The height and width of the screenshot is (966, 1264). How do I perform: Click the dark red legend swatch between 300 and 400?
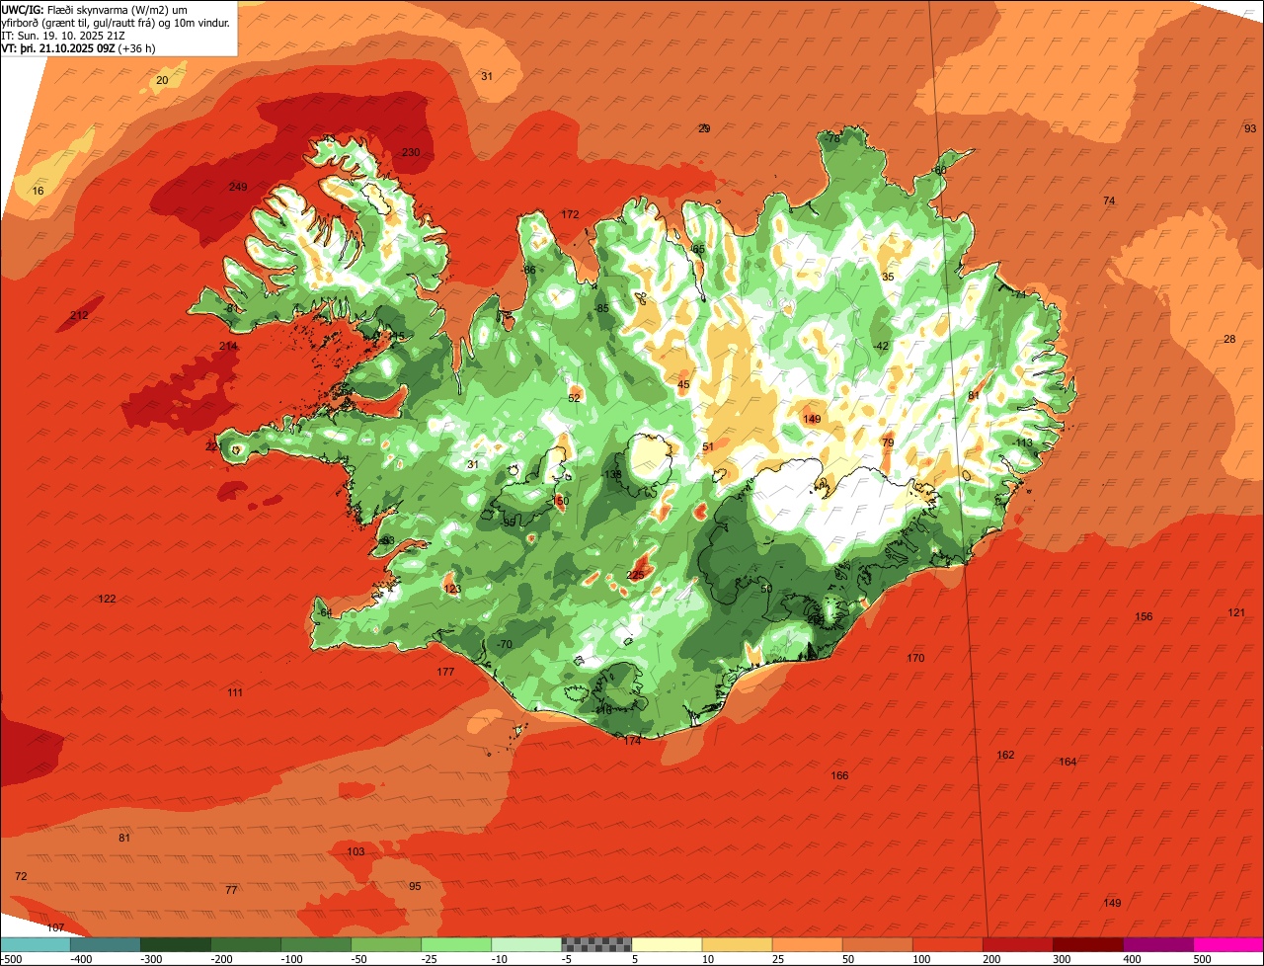[x=1088, y=945]
